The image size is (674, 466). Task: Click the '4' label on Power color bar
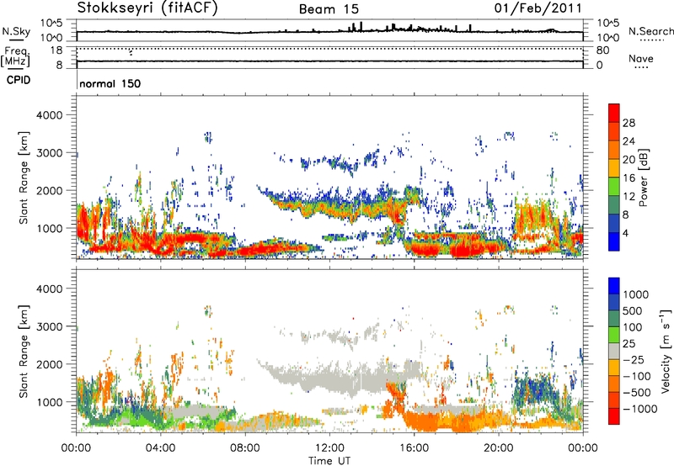(x=625, y=233)
